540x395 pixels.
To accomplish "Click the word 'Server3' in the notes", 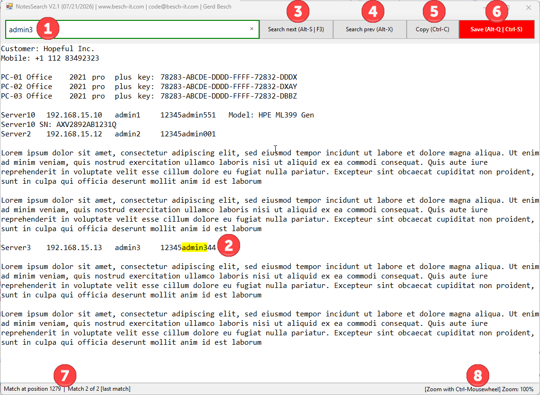I will pos(16,248).
